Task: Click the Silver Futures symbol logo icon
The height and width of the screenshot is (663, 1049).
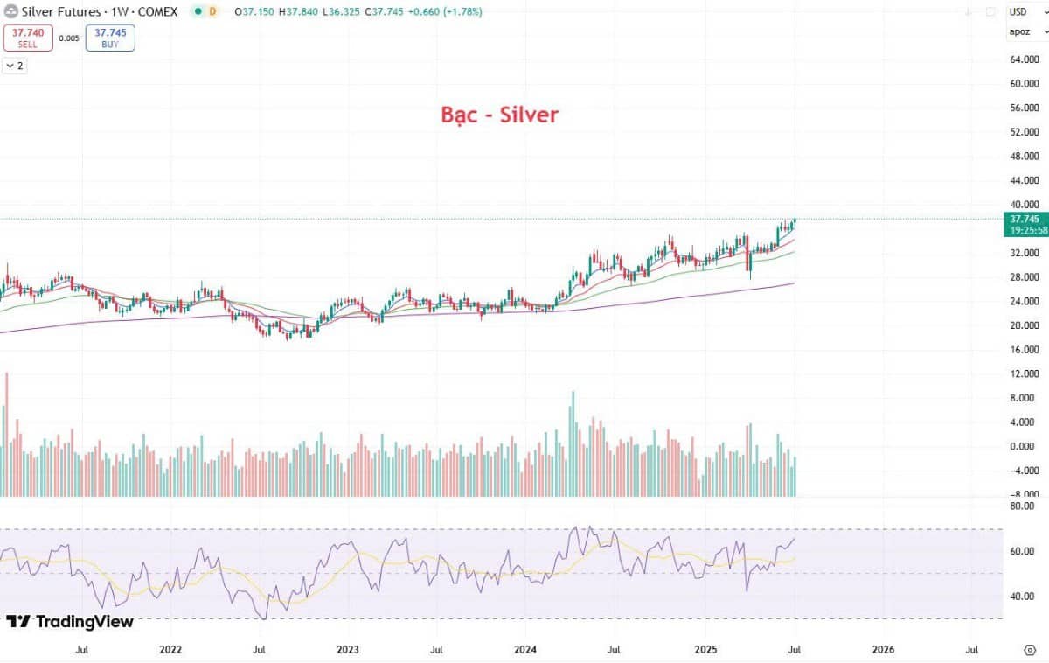Action: [11, 12]
